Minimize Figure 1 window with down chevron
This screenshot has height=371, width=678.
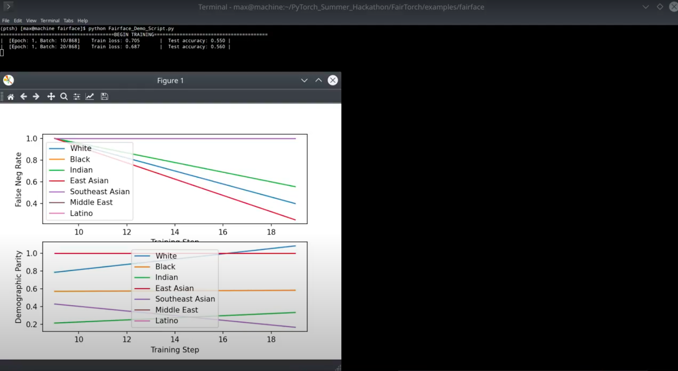[x=304, y=81]
